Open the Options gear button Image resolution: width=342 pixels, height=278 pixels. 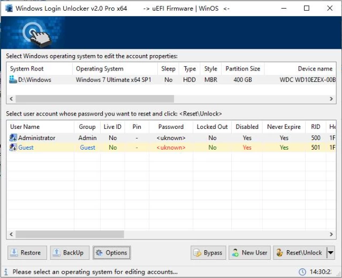(111, 253)
